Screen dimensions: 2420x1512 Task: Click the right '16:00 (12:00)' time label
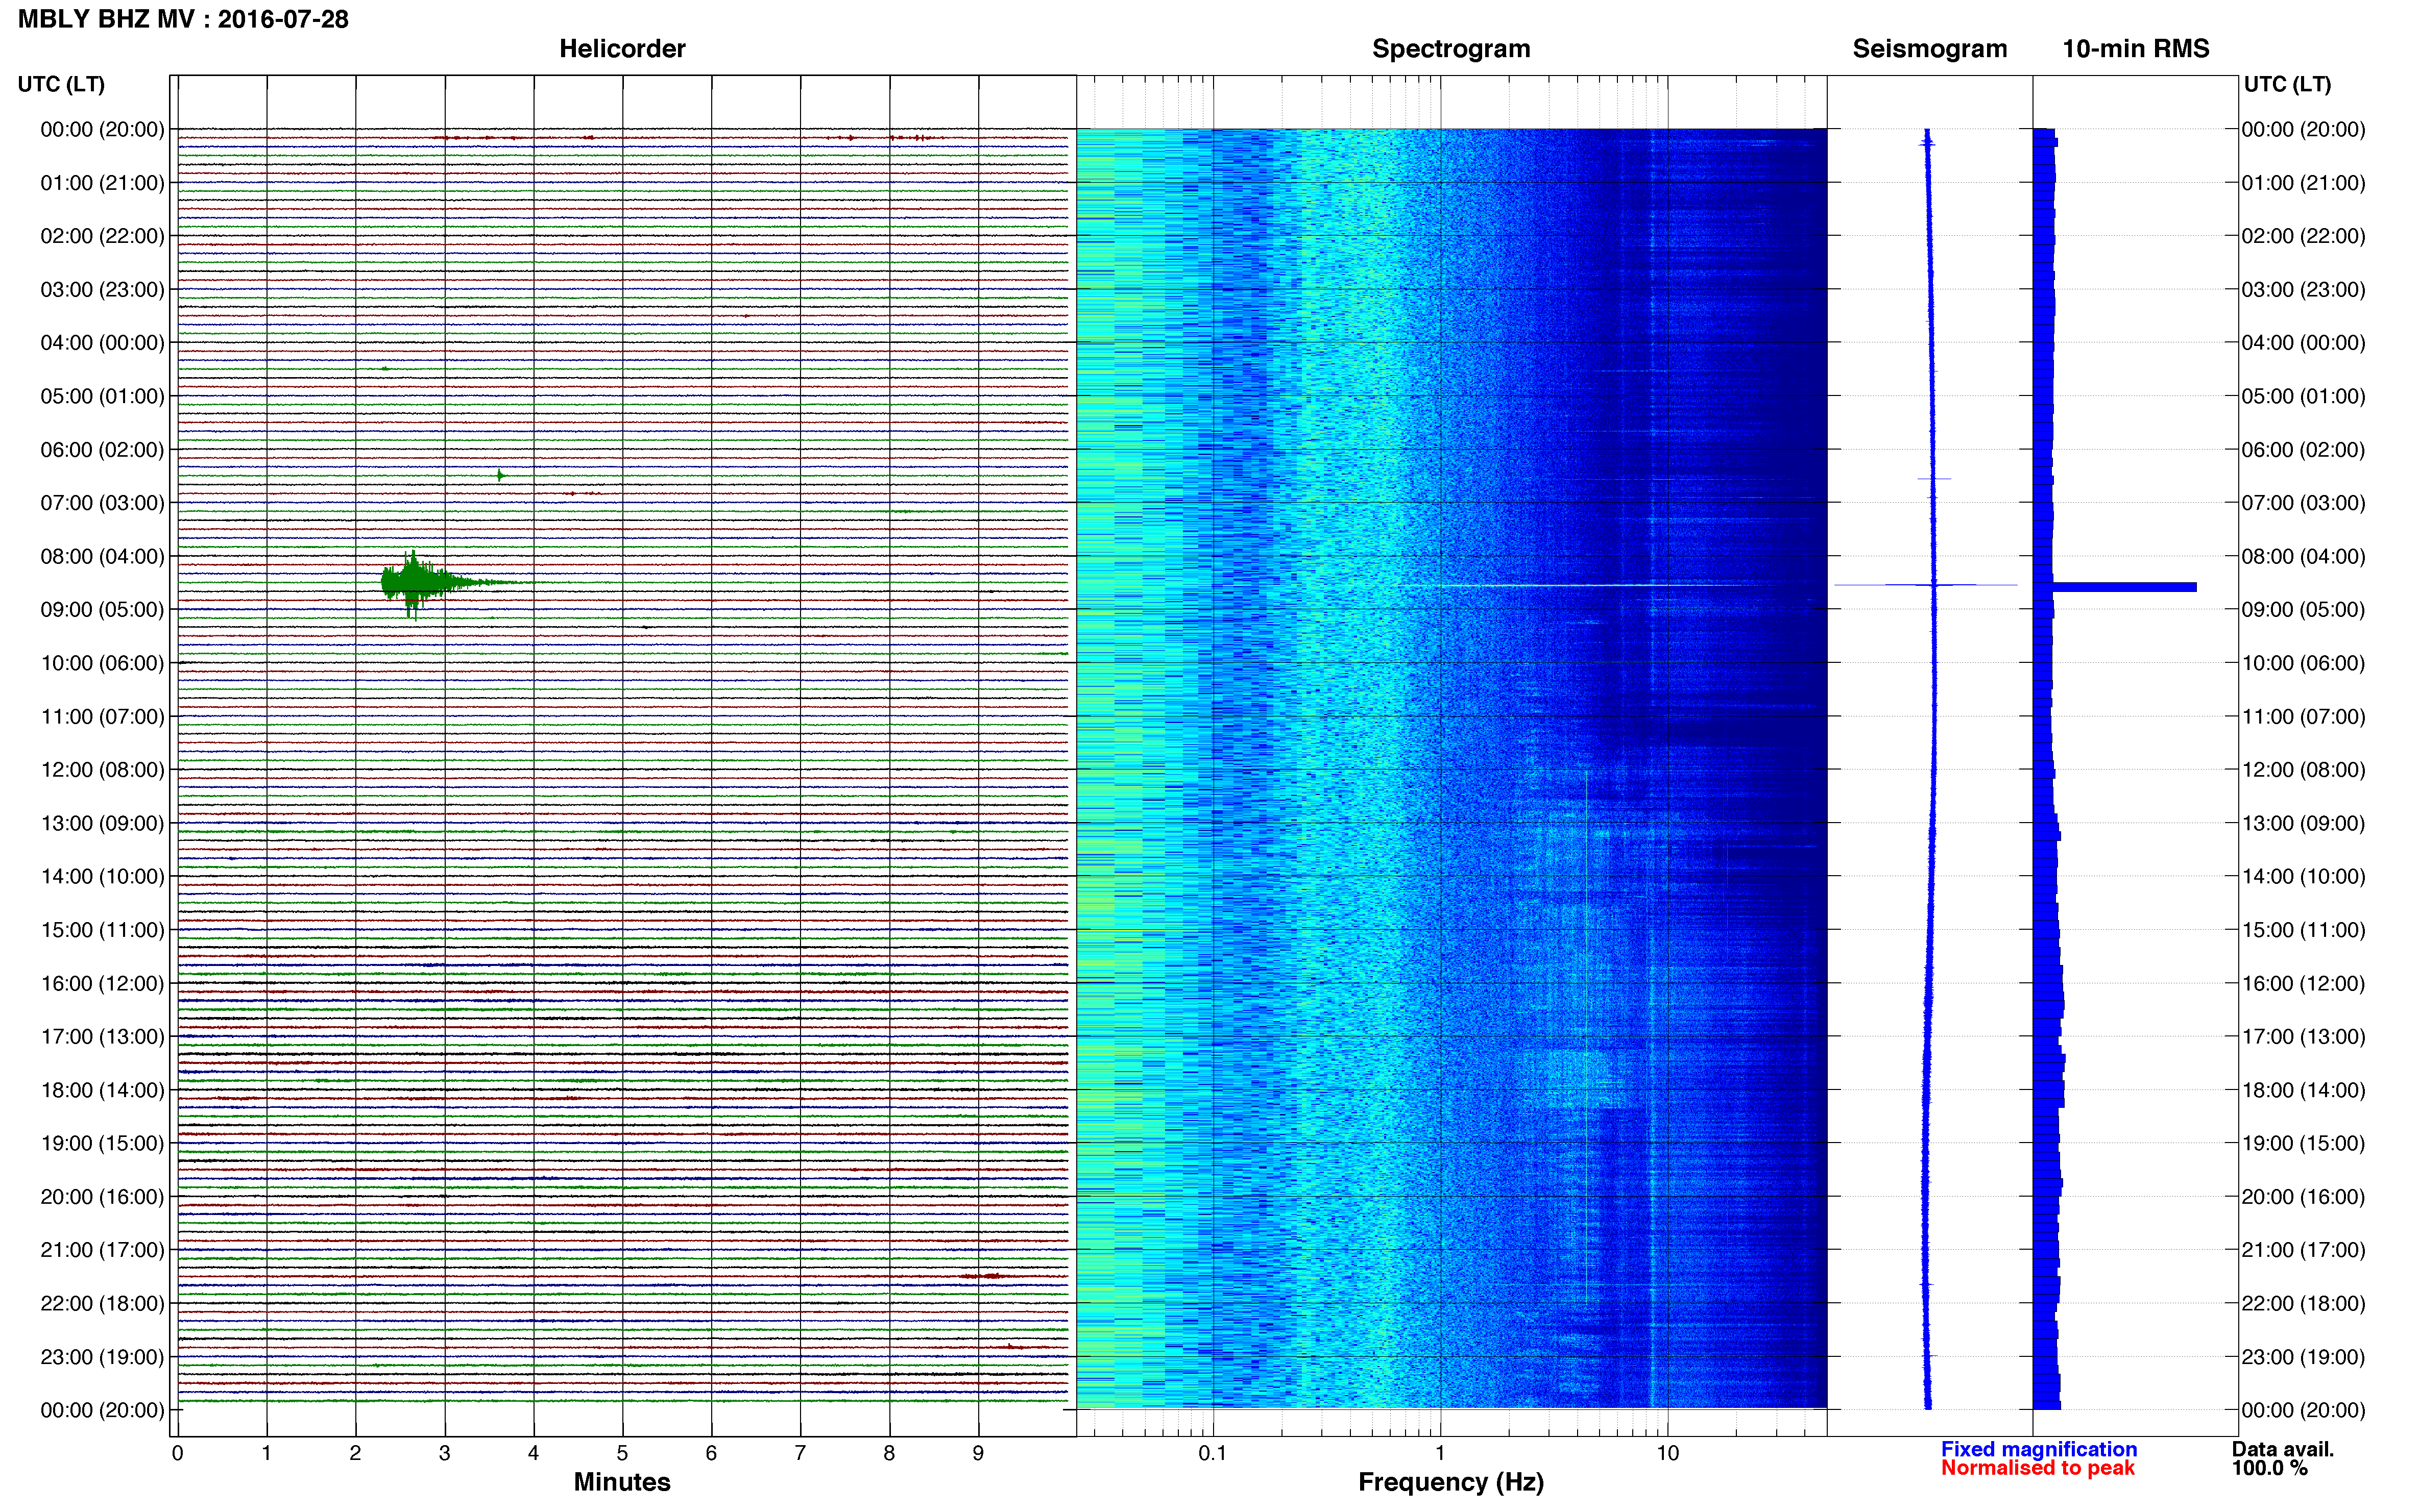[x=2303, y=983]
